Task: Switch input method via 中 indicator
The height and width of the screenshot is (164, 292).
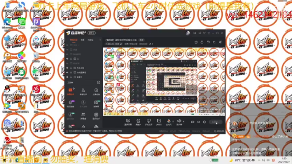Action: (x=268, y=160)
